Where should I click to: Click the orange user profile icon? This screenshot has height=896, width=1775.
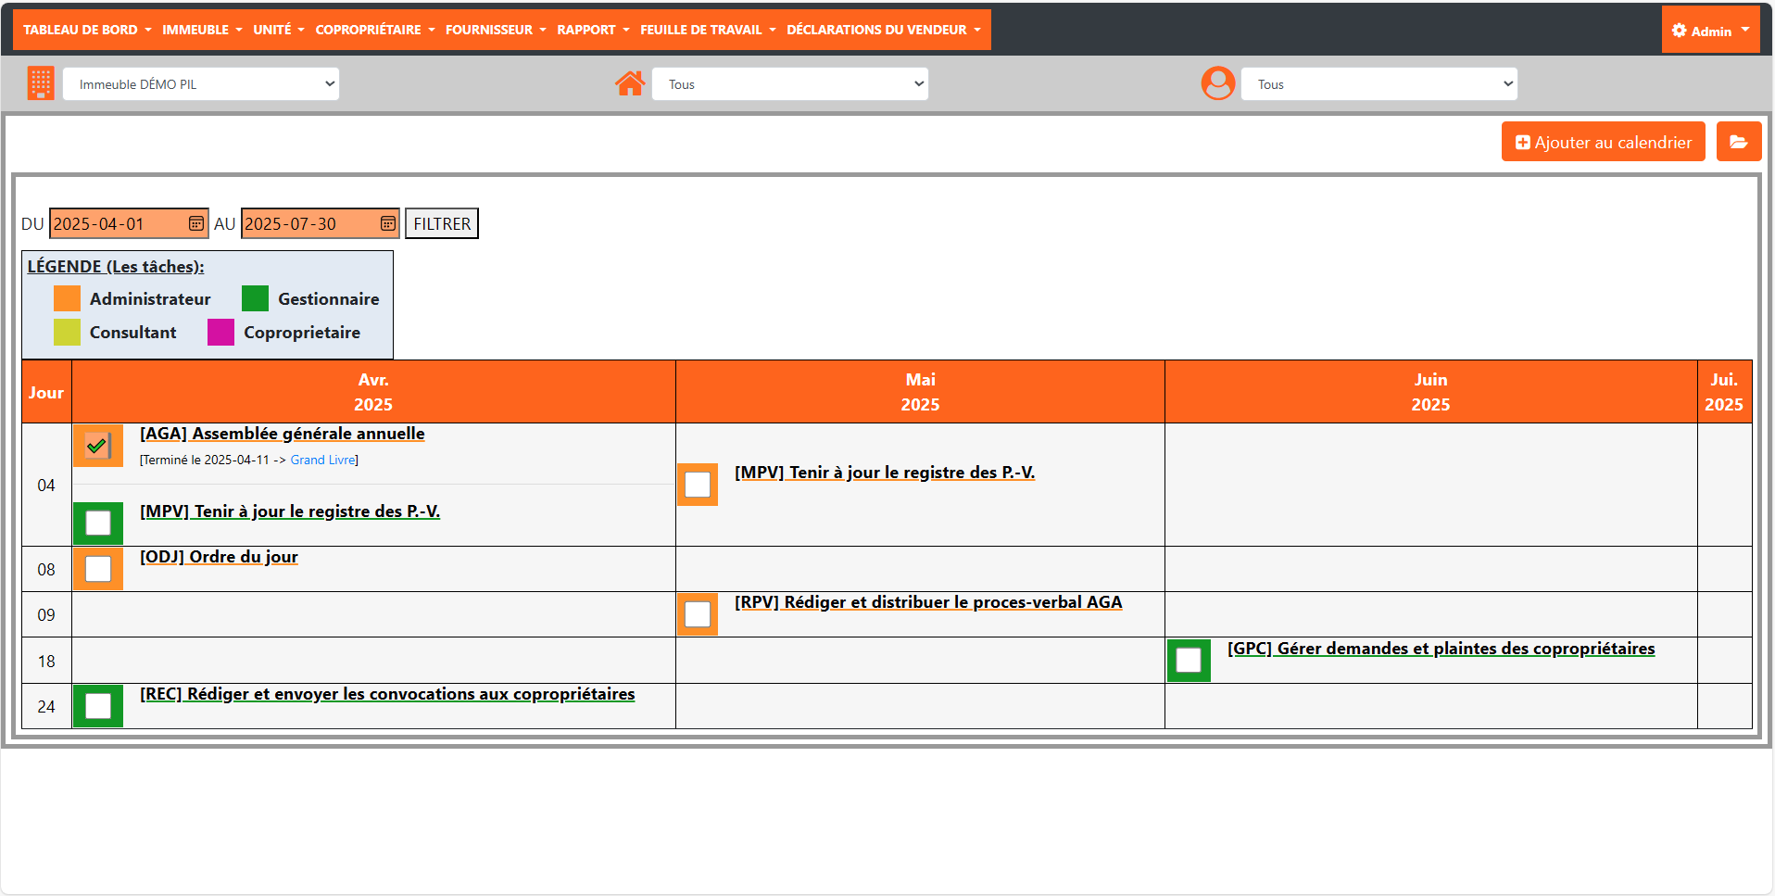1217,83
